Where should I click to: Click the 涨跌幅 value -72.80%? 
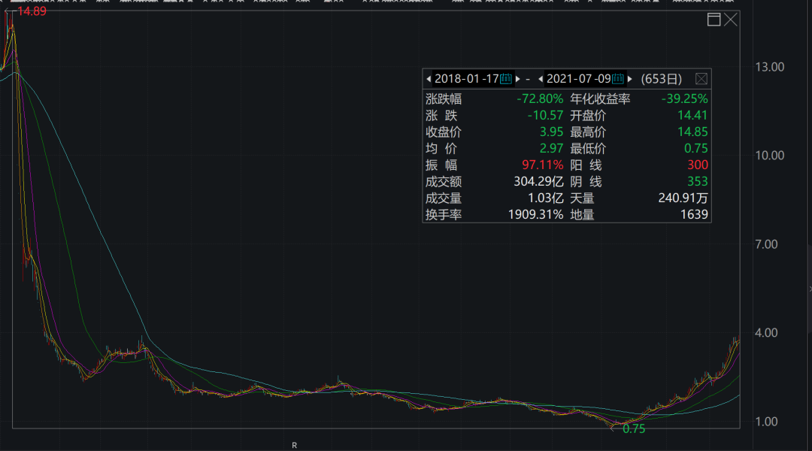(x=539, y=99)
